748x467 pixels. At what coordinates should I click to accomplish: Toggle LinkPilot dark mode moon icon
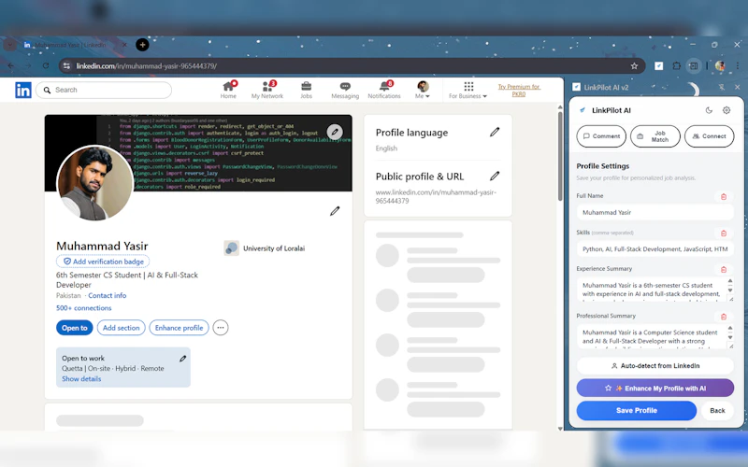coord(709,110)
